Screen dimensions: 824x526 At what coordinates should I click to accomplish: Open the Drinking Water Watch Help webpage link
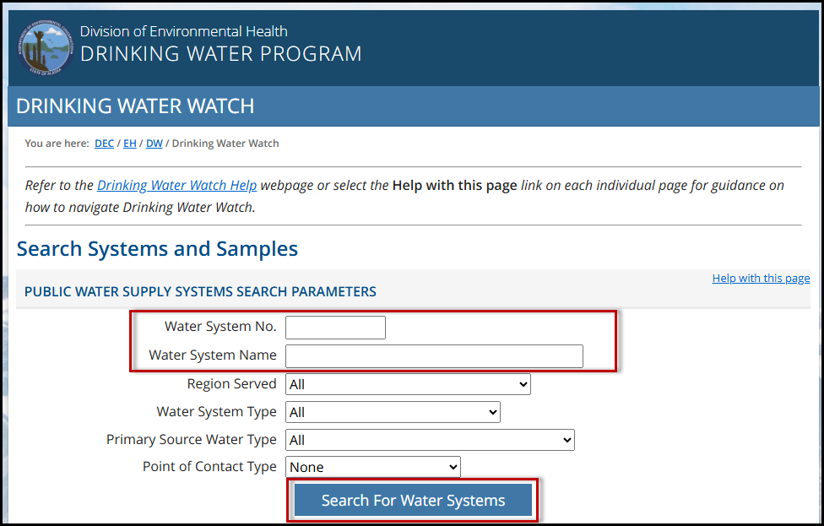point(176,185)
